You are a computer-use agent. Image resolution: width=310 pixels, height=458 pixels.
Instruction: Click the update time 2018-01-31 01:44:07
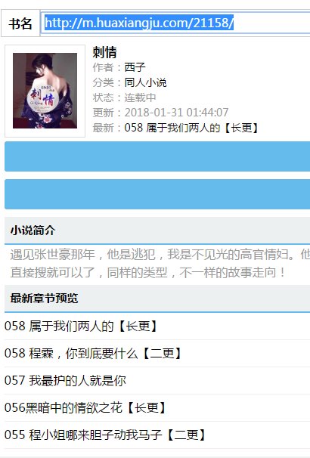tap(176, 113)
